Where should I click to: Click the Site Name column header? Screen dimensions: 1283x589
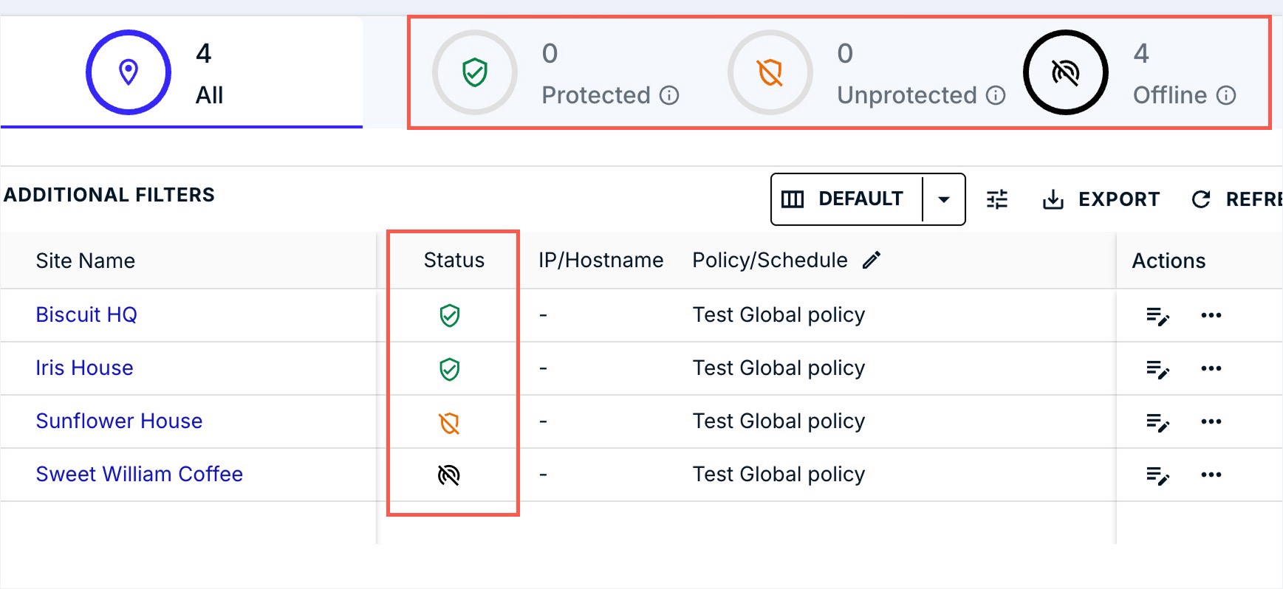(x=86, y=261)
